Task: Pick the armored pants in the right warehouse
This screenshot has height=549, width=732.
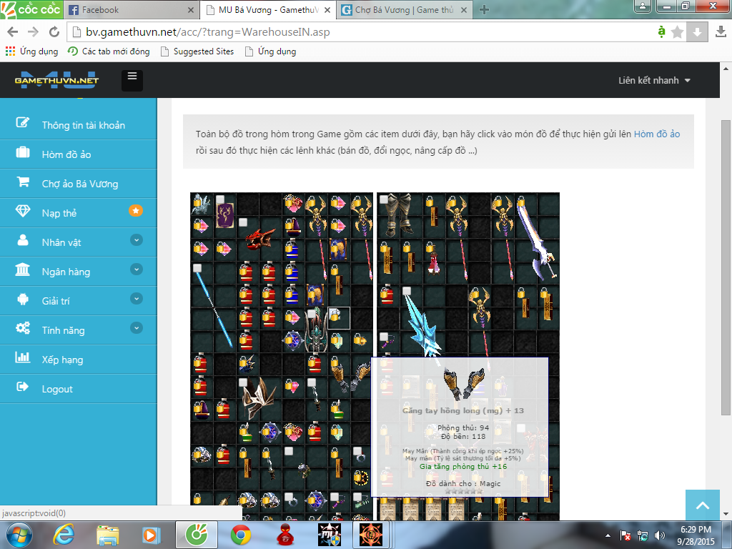Action: (398, 214)
